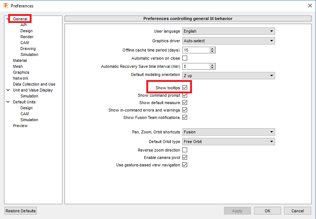Enable Automatic version on close
Viewport: 316px width, 219px height.
(x=184, y=58)
